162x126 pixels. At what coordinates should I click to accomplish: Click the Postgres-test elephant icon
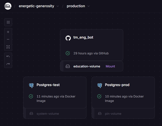pos(31,85)
